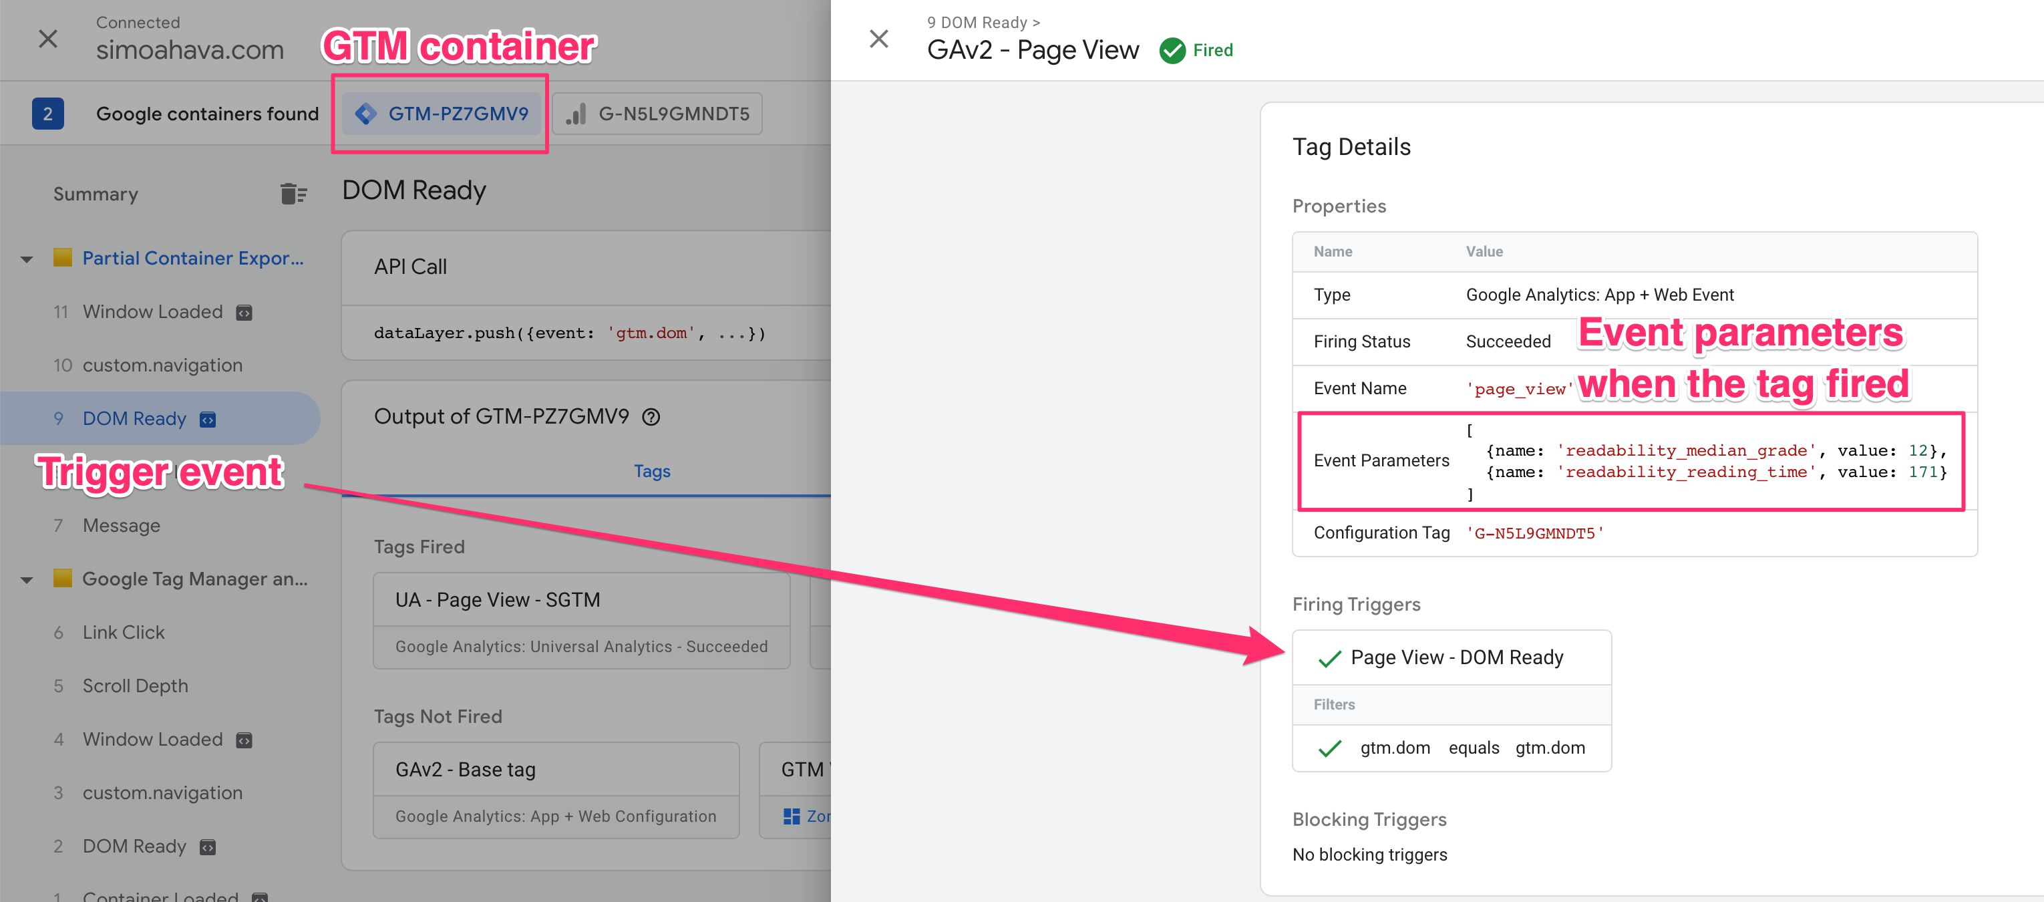Click the Name column header in Properties
The image size is (2044, 902).
point(1332,252)
